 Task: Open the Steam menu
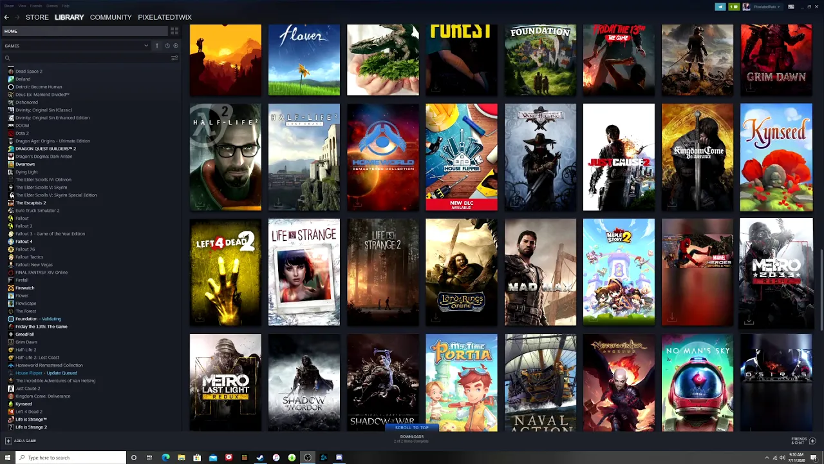(8, 6)
